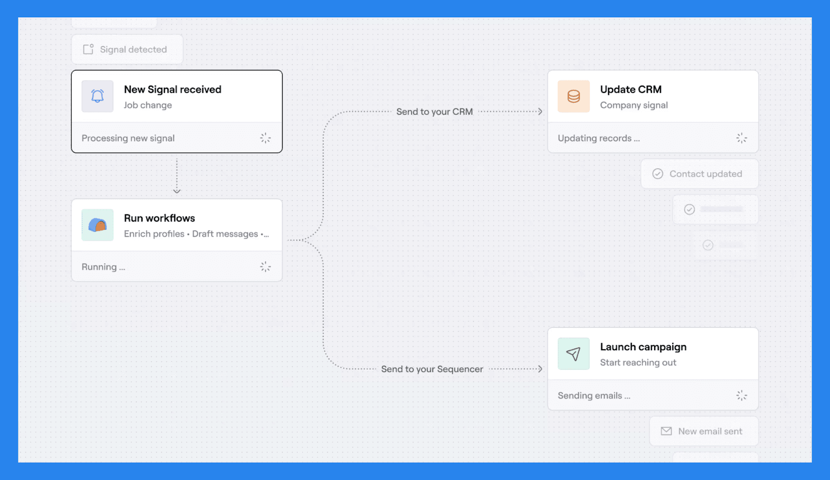Select the New Signal received title

coord(173,89)
